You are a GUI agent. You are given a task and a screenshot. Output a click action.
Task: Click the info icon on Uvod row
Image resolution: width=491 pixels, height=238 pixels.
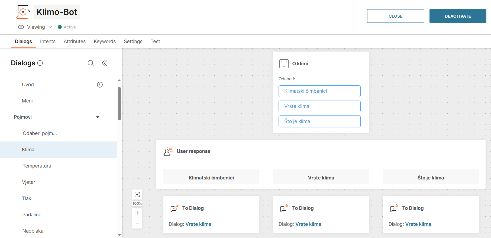point(100,85)
